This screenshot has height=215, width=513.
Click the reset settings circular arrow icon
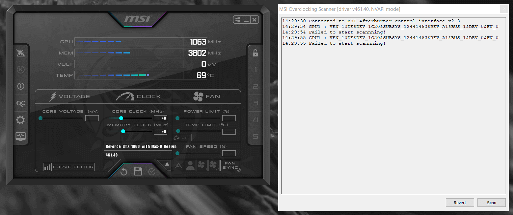point(124,172)
